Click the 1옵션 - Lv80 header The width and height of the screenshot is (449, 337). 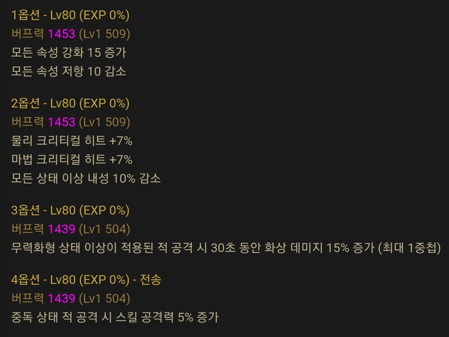70,15
